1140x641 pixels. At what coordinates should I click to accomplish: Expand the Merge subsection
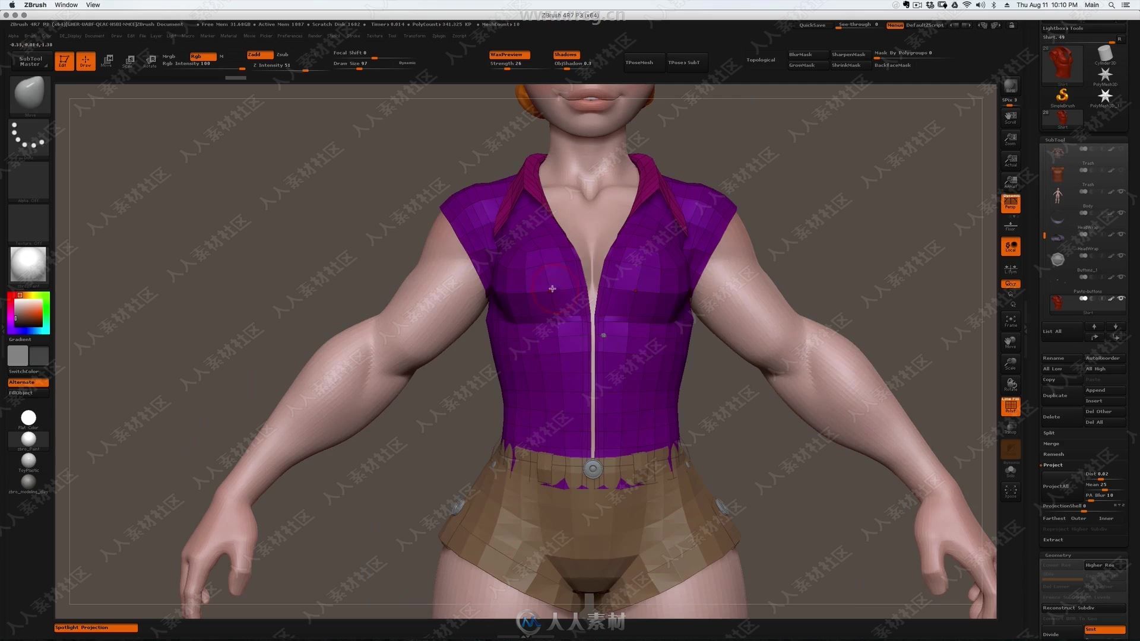pos(1051,443)
